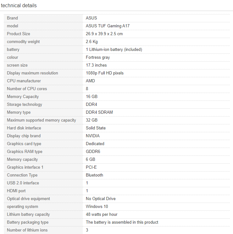The height and width of the screenshot is (234, 233).
Task: Click the CPU manufacturer value AMD
Action: pyautogui.click(x=90, y=81)
